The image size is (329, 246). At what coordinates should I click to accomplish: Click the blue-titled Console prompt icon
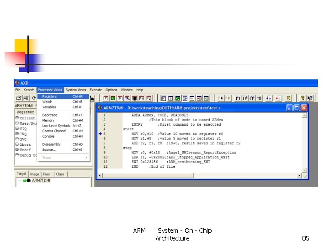pos(192,98)
